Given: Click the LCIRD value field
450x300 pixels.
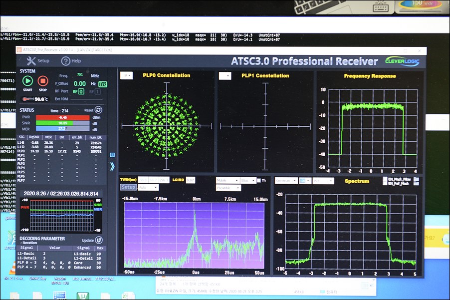Looking at the screenshot, I should [x=191, y=180].
